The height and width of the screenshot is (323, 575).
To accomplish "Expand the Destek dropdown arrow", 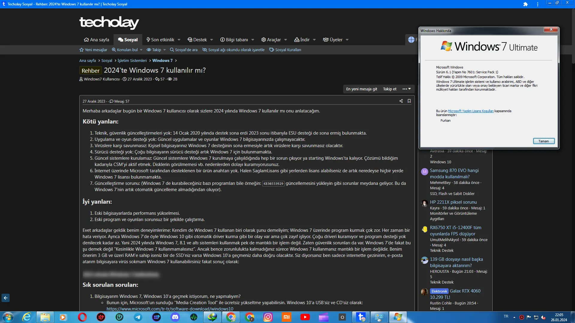I will [212, 40].
